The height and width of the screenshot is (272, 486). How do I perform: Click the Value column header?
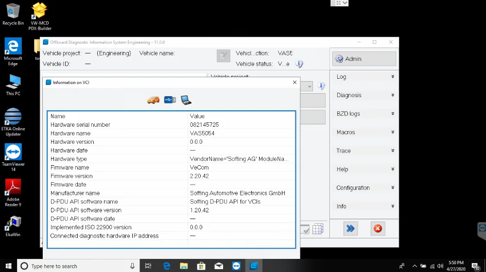(197, 116)
